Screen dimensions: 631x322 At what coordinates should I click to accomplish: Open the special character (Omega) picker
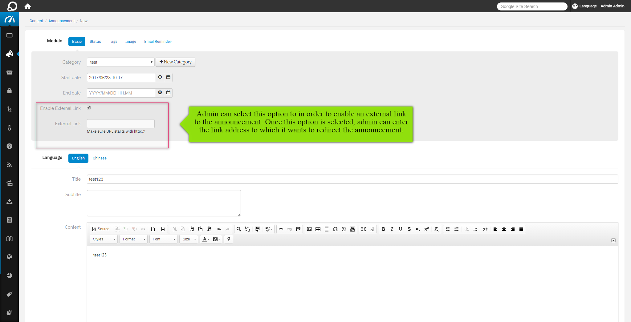pos(335,229)
